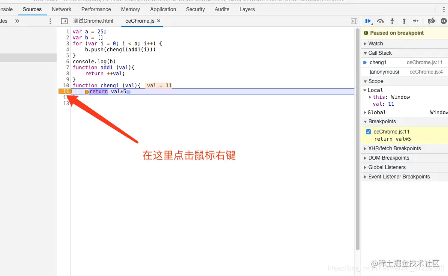Switch to 测试Chrome.html file tab
This screenshot has width=448, height=276.
pos(93,21)
